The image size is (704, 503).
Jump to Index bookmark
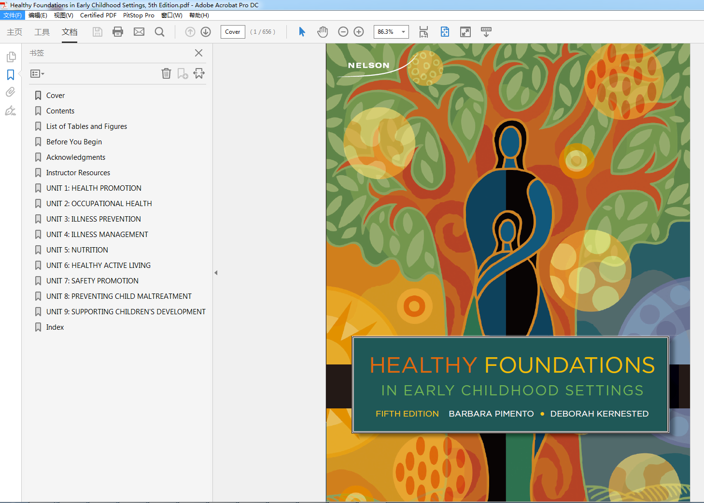point(55,327)
